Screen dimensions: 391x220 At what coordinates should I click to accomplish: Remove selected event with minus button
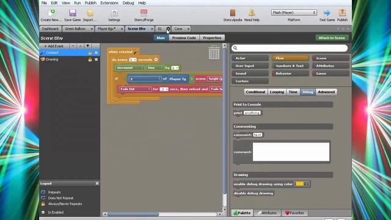(73, 46)
